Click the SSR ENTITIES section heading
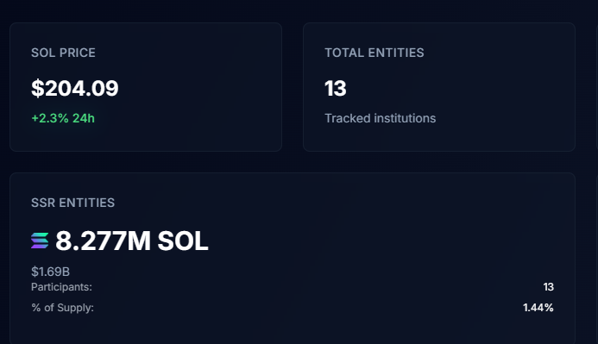The image size is (598, 344). click(x=72, y=203)
